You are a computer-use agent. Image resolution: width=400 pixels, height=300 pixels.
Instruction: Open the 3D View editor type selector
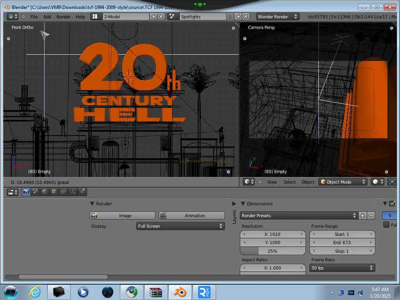[249, 182]
